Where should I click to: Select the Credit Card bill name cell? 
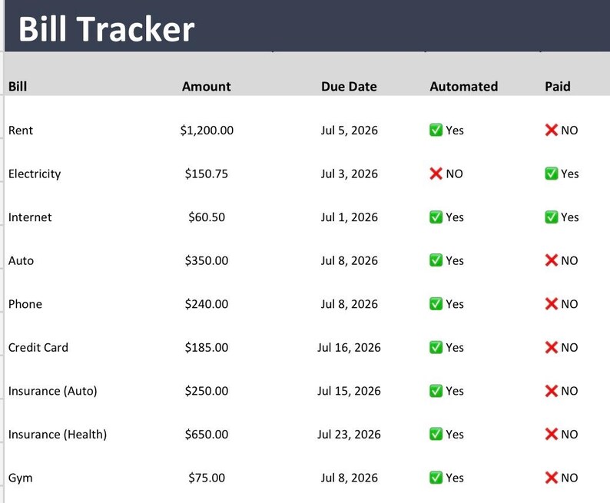coord(38,347)
